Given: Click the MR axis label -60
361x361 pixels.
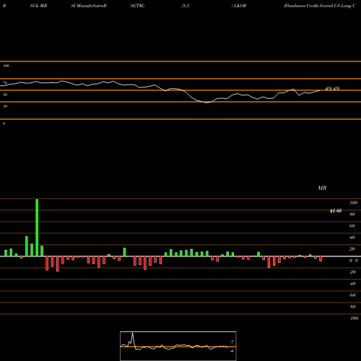Looking at the screenshot, I should coord(352,295).
